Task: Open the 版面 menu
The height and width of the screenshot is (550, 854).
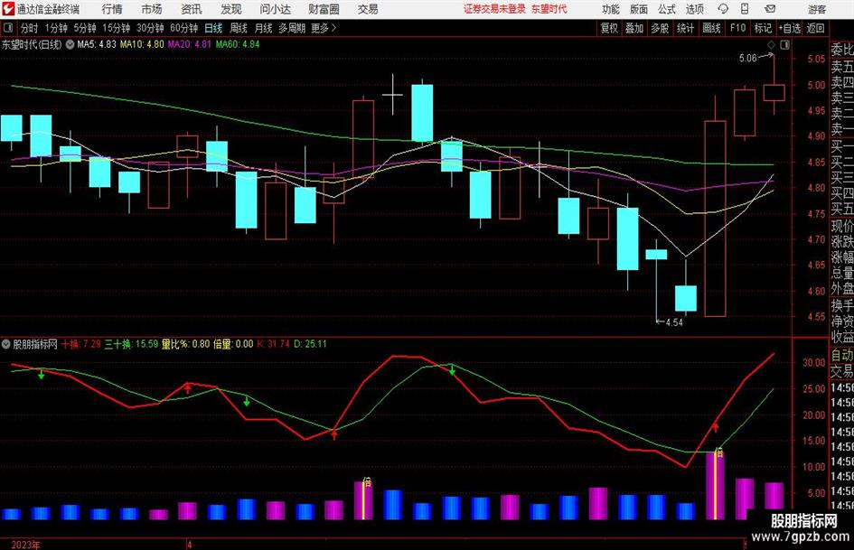Action: click(639, 9)
